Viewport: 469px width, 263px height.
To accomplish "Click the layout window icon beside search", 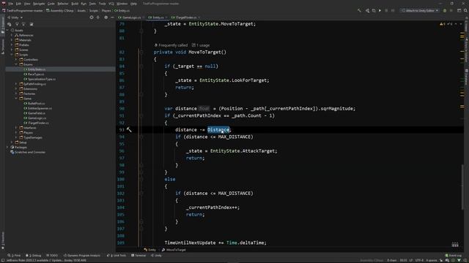I will pyautogui.click(x=459, y=10).
